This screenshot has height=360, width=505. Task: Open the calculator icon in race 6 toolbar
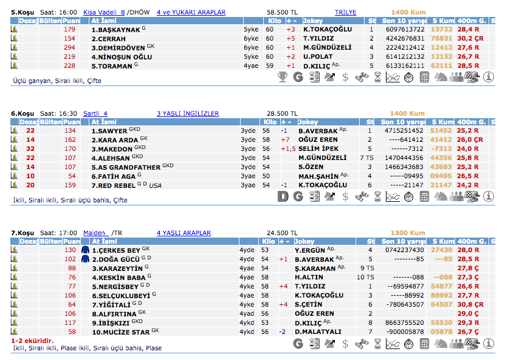pos(425,196)
